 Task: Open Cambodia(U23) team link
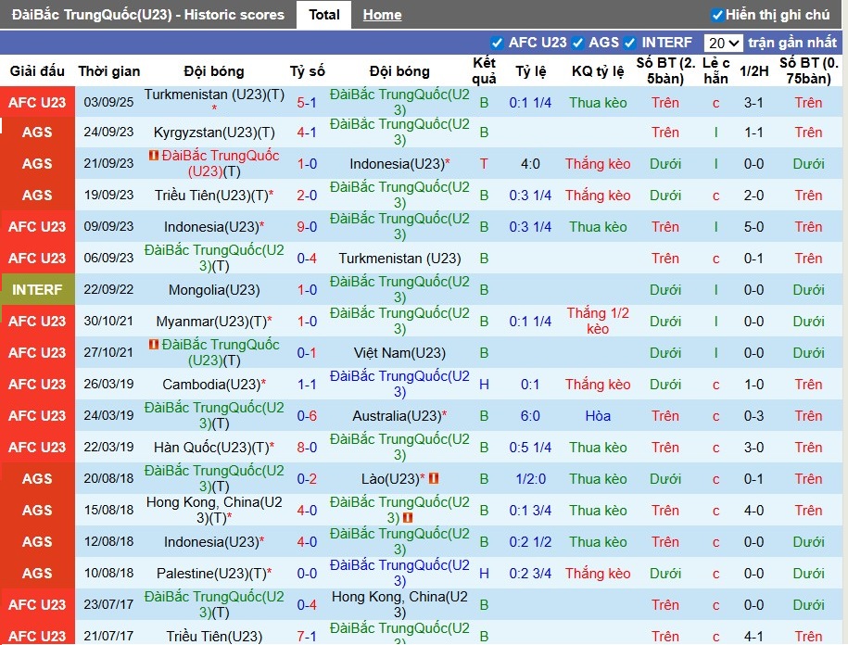pyautogui.click(x=211, y=385)
